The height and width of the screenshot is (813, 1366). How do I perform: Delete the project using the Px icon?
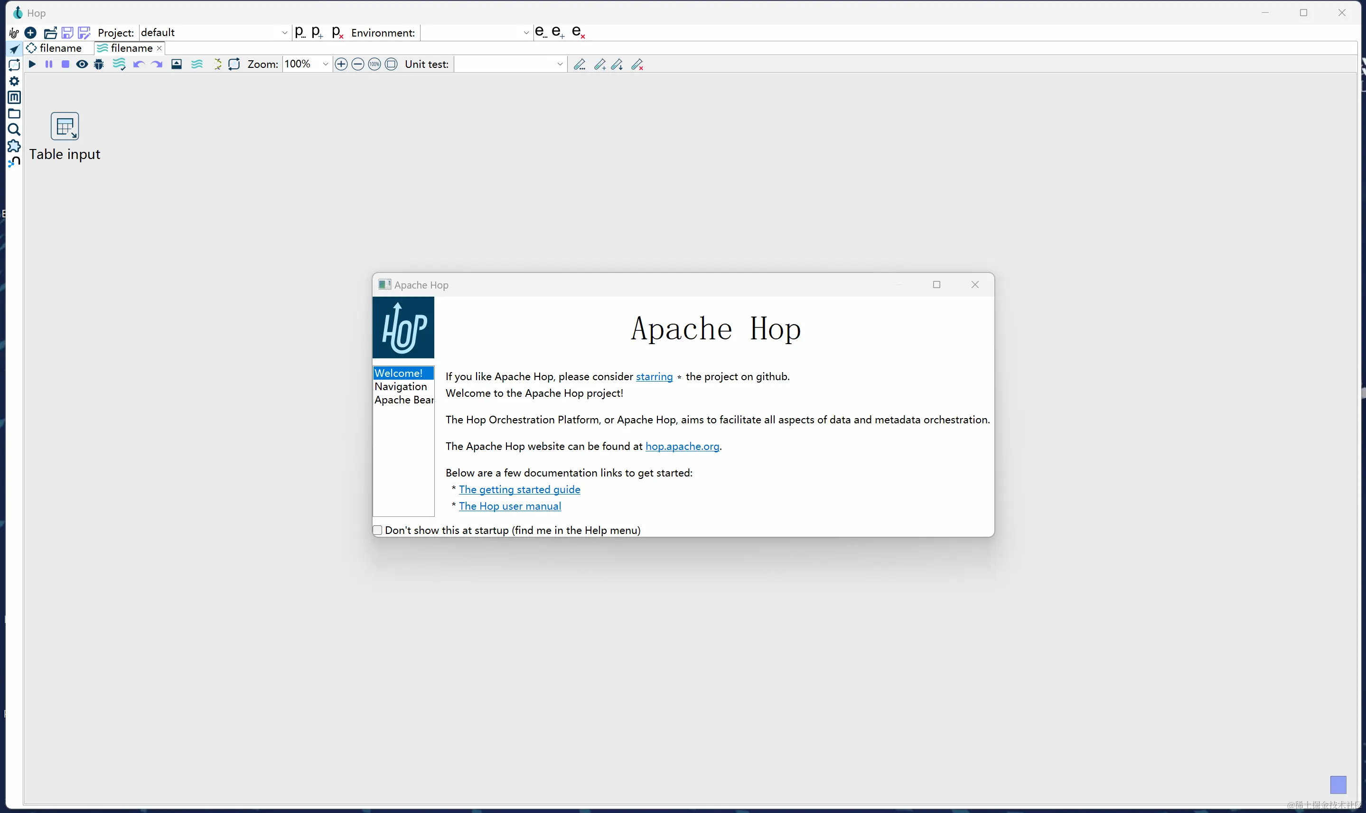point(338,33)
